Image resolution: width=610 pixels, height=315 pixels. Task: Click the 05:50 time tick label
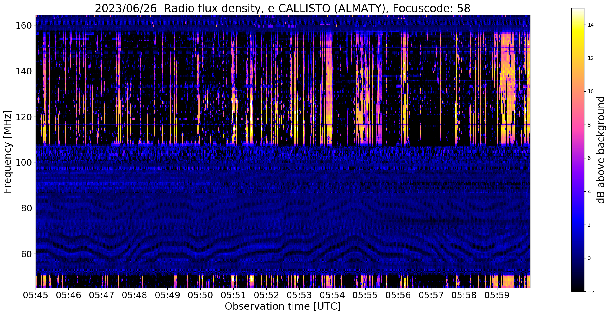(x=200, y=295)
